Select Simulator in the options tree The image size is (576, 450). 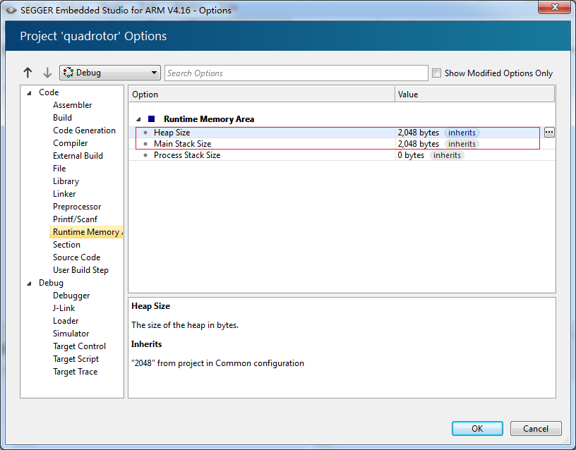pos(71,334)
